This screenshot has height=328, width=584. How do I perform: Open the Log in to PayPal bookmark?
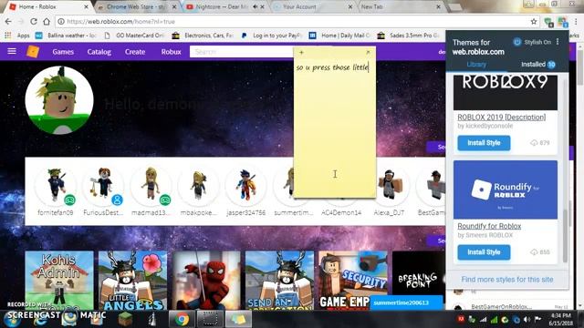pyautogui.click(x=272, y=36)
